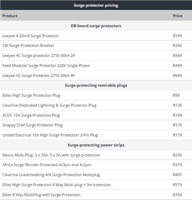Click Surge-protecting power strips section heading

(96, 145)
